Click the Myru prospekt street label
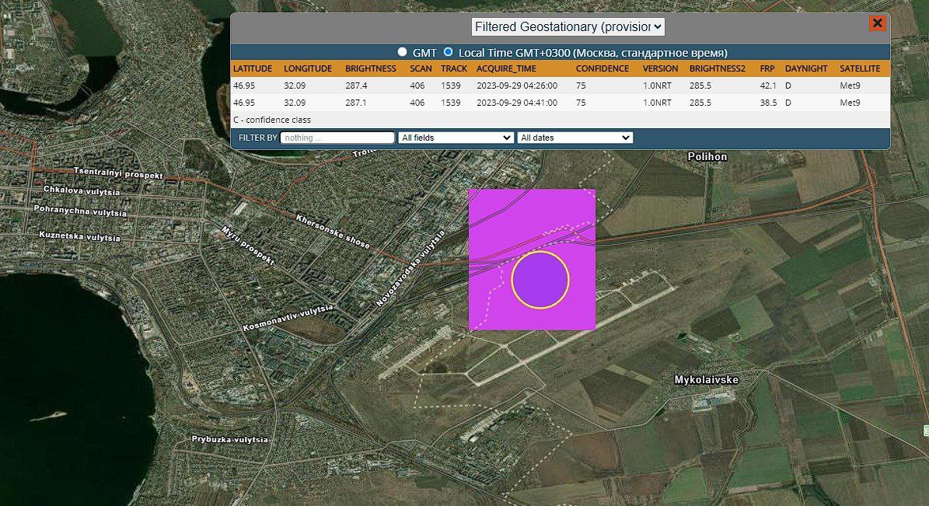This screenshot has height=506, width=929. click(x=248, y=245)
